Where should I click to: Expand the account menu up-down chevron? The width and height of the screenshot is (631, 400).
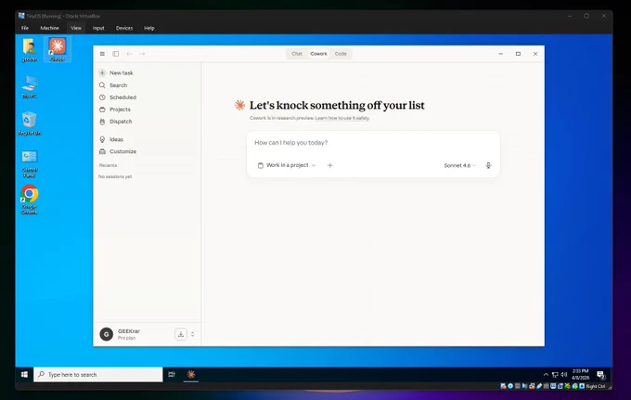tap(192, 334)
